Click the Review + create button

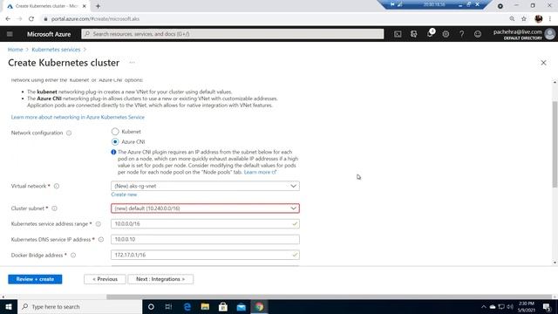pos(35,279)
